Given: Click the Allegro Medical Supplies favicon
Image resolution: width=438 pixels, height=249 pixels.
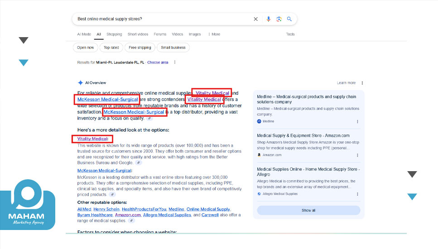Looking at the screenshot, I should (259, 194).
